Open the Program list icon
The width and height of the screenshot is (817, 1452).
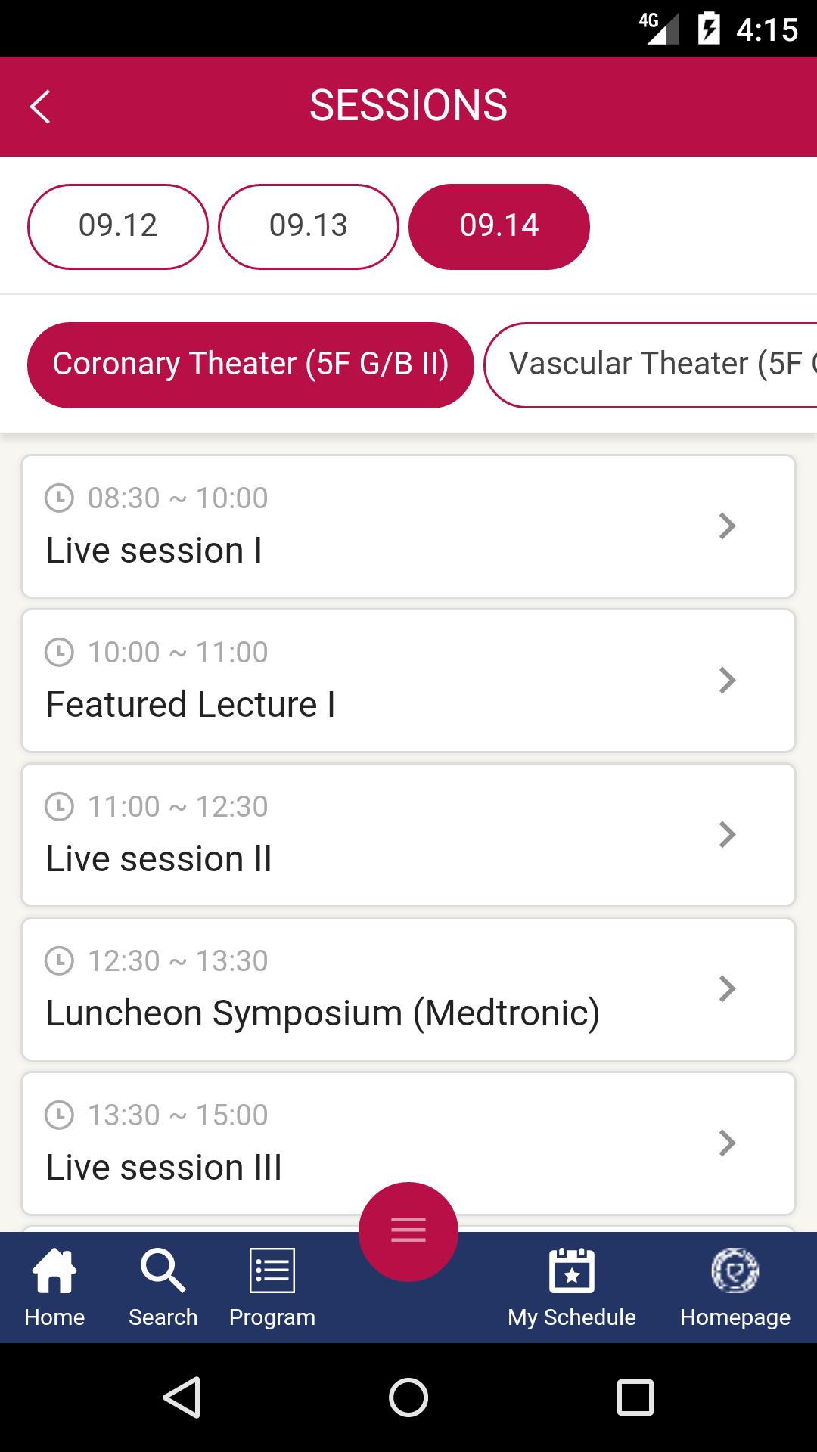272,1272
